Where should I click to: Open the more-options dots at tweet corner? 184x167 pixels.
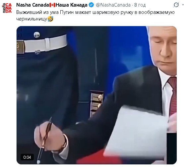pos(183,5)
